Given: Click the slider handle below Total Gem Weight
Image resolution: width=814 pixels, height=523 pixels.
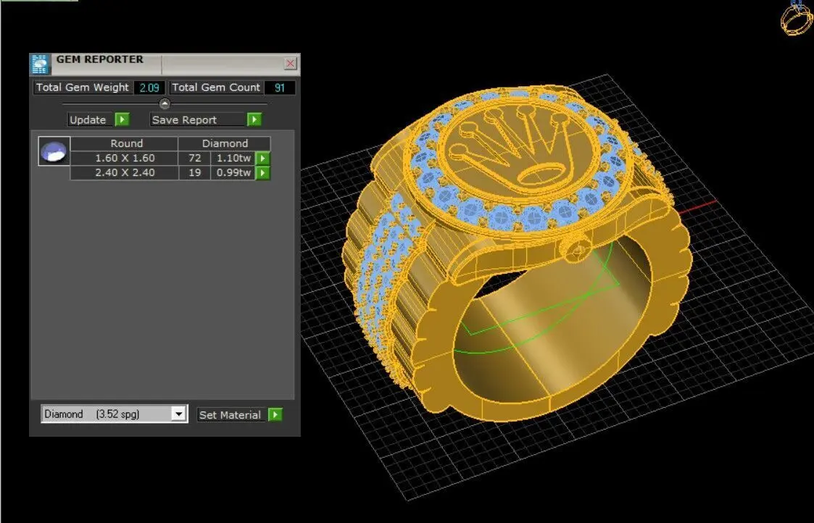Looking at the screenshot, I should (x=165, y=104).
